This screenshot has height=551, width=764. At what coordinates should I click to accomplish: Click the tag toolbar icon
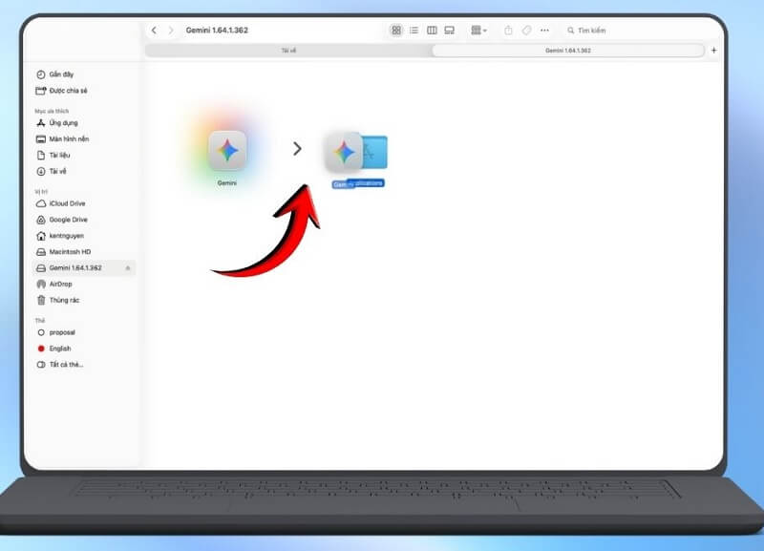526,31
